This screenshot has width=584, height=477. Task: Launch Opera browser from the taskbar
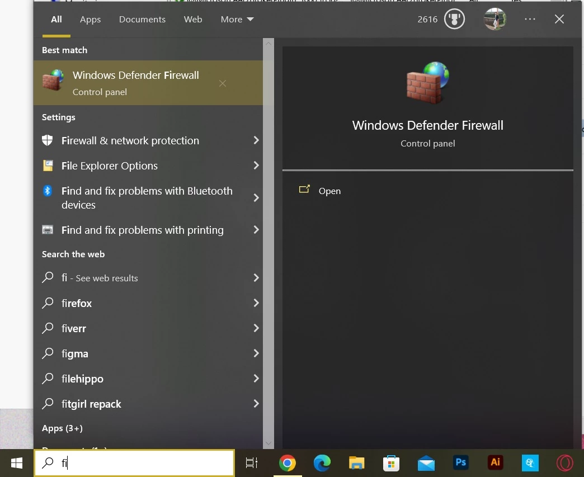pos(564,463)
